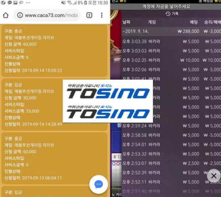The height and width of the screenshot is (197, 221).
Task: Open the browser three-dot menu
Action: [x=102, y=15]
